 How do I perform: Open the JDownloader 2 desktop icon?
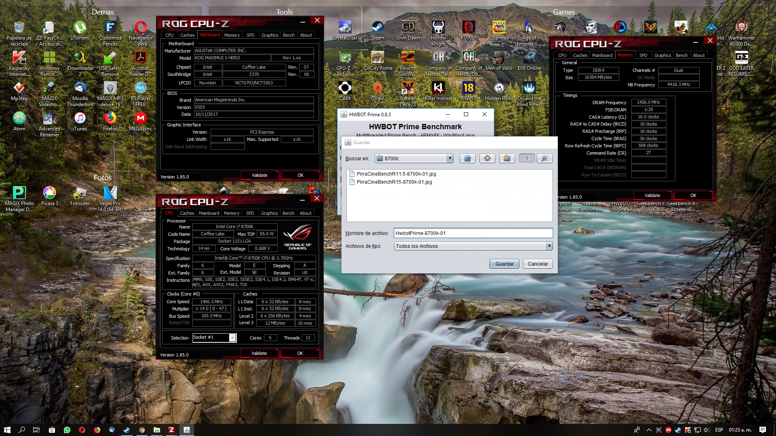pos(80,64)
